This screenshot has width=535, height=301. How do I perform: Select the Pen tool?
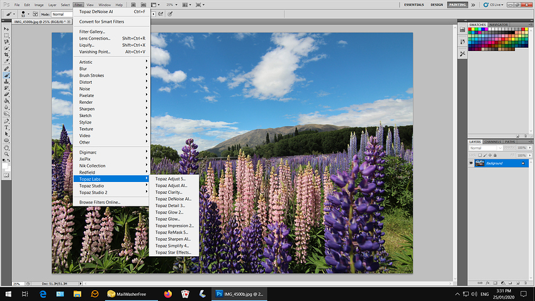7,120
